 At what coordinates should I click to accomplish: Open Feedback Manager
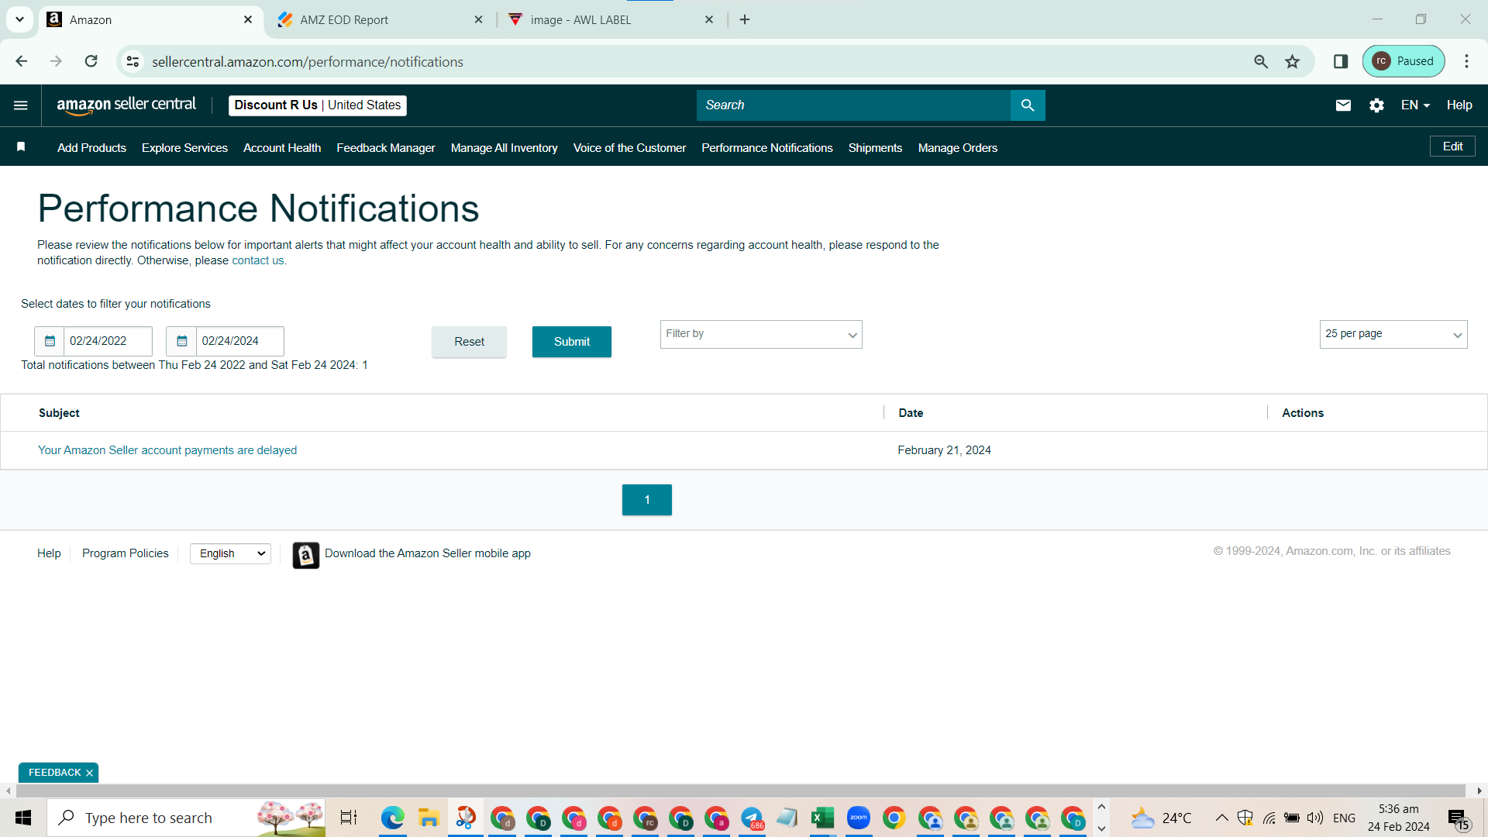[385, 148]
